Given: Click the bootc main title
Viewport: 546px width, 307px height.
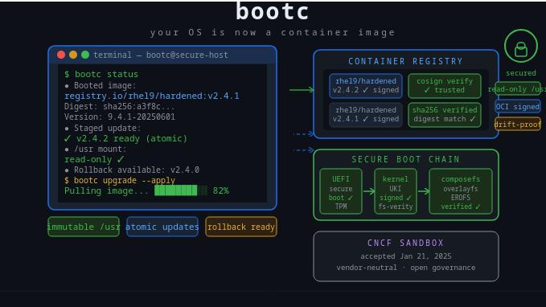Looking at the screenshot, I should pos(273,11).
